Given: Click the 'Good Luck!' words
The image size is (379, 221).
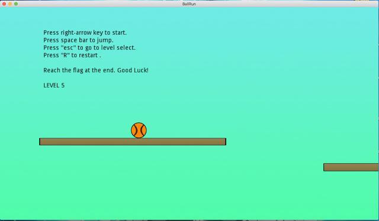Looking at the screenshot, I should (133, 70).
